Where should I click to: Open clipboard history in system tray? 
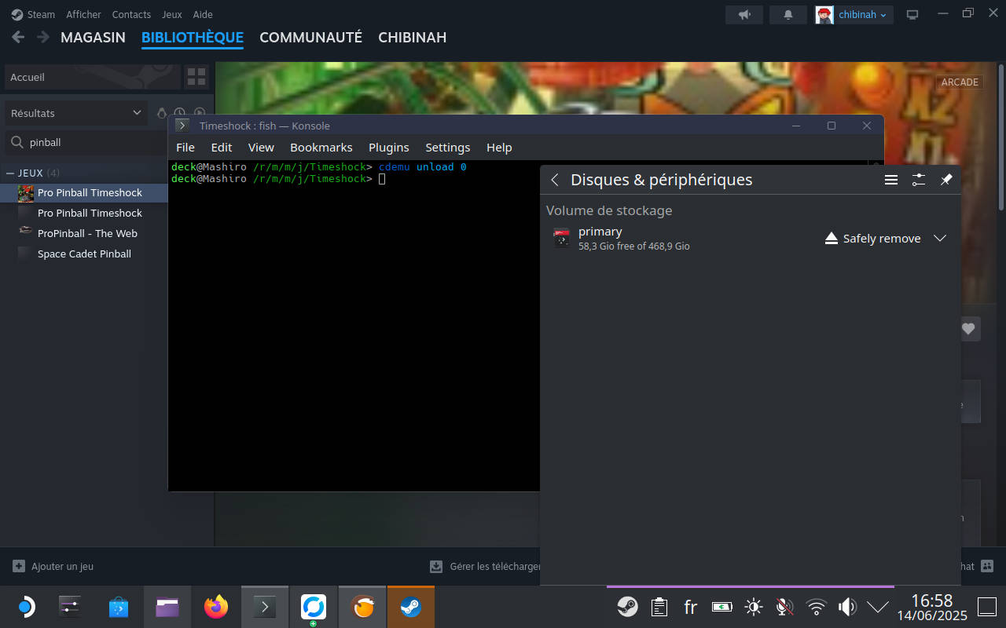[659, 607]
